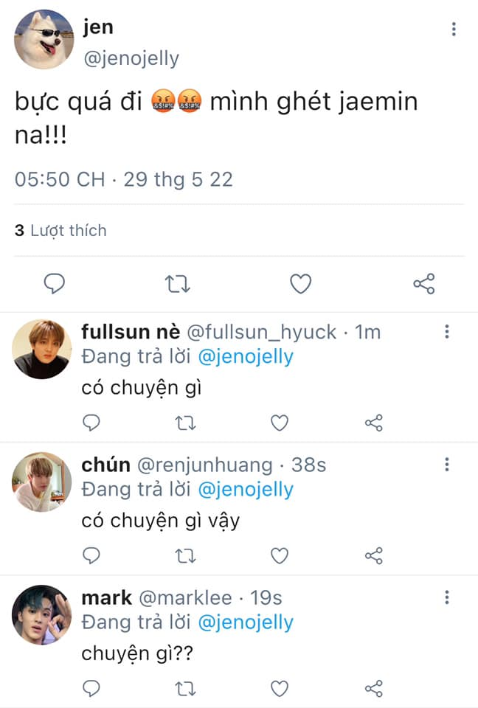Like fullsun nè's reply

(279, 423)
